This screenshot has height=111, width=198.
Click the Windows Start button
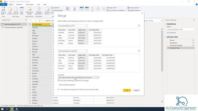tap(2, 109)
